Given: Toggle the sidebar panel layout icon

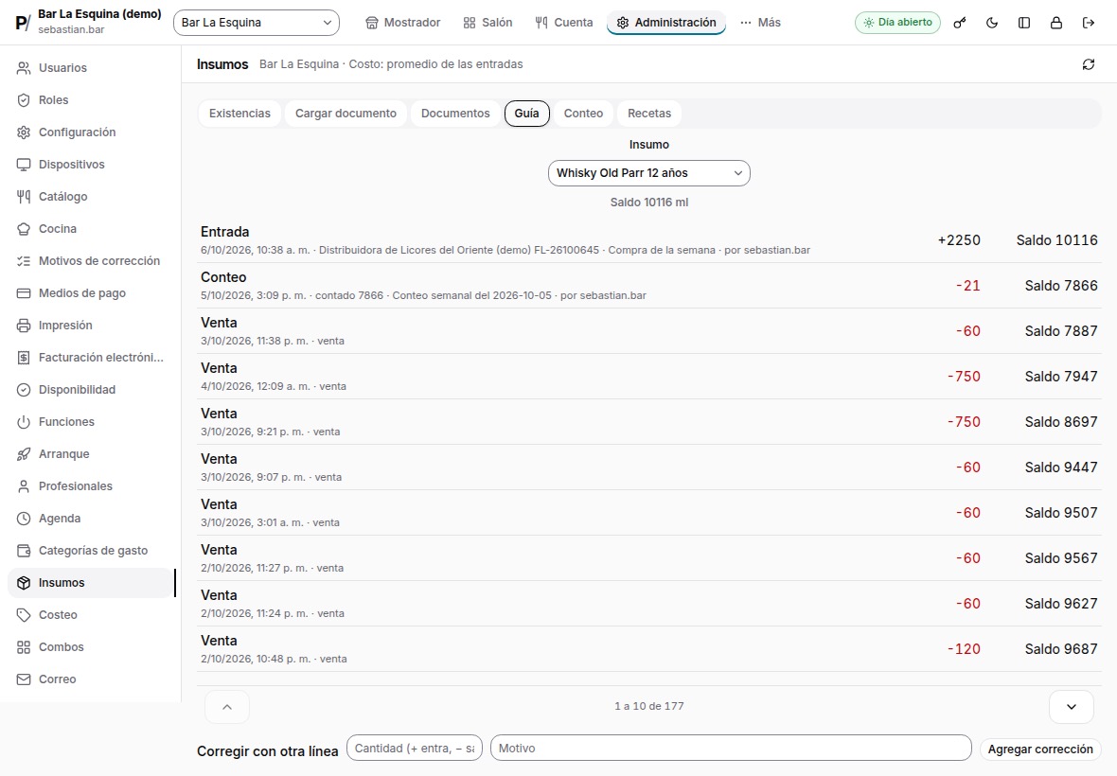Looking at the screenshot, I should point(1024,23).
